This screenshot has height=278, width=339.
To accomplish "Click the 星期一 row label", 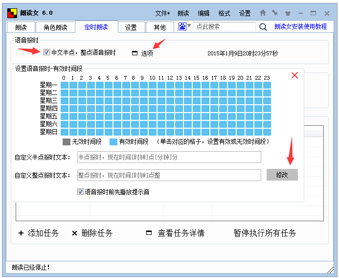I will pos(48,85).
